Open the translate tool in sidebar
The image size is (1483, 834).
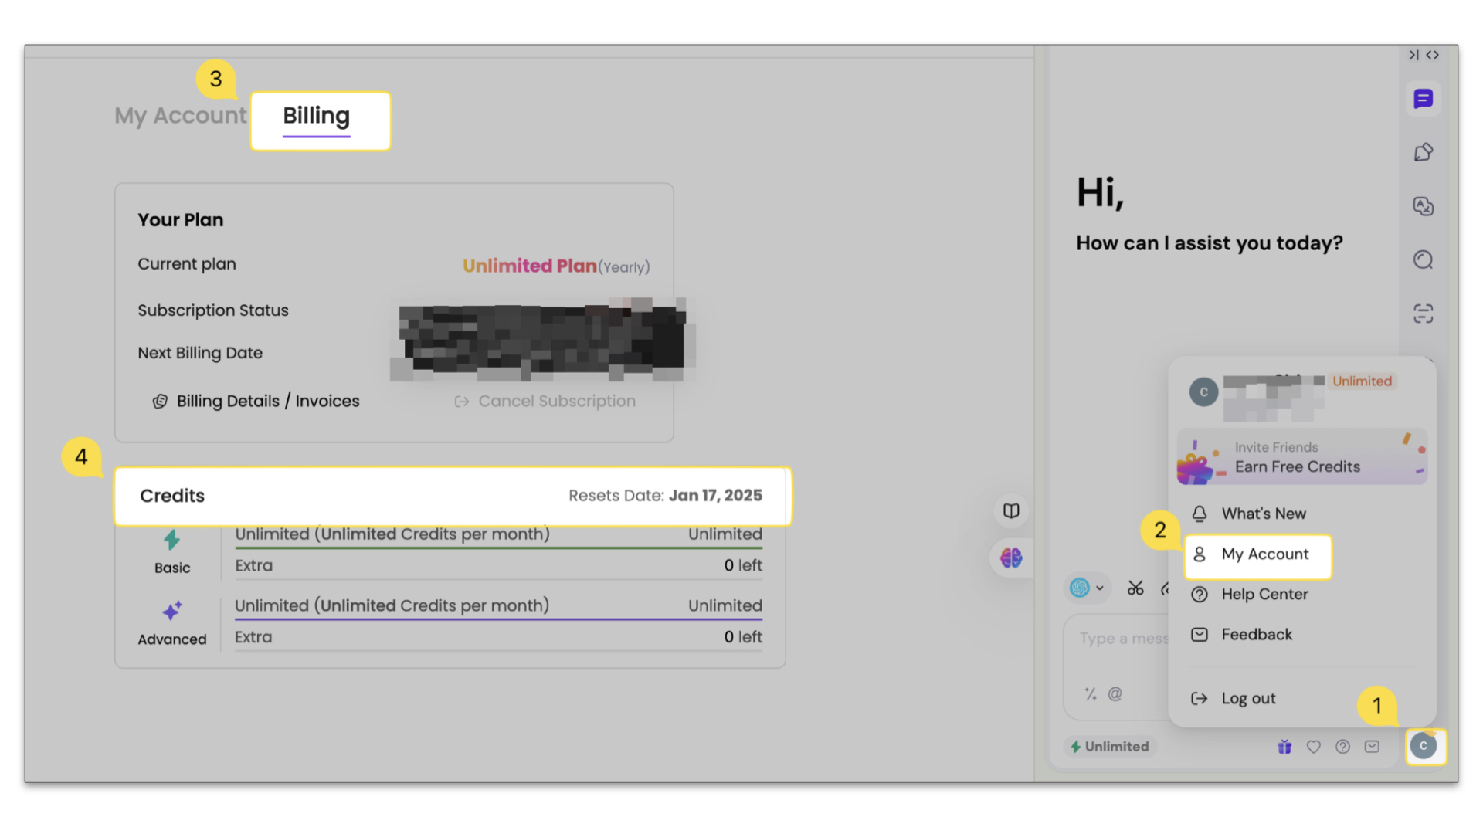pyautogui.click(x=1423, y=206)
